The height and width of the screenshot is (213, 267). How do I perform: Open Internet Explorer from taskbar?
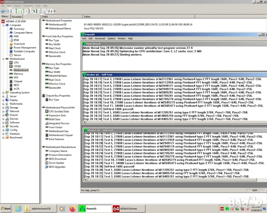click(18, 209)
